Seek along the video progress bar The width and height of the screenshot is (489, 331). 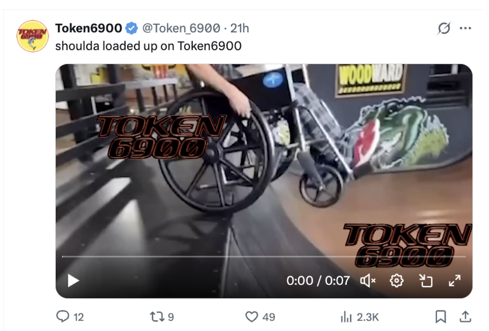click(x=264, y=257)
